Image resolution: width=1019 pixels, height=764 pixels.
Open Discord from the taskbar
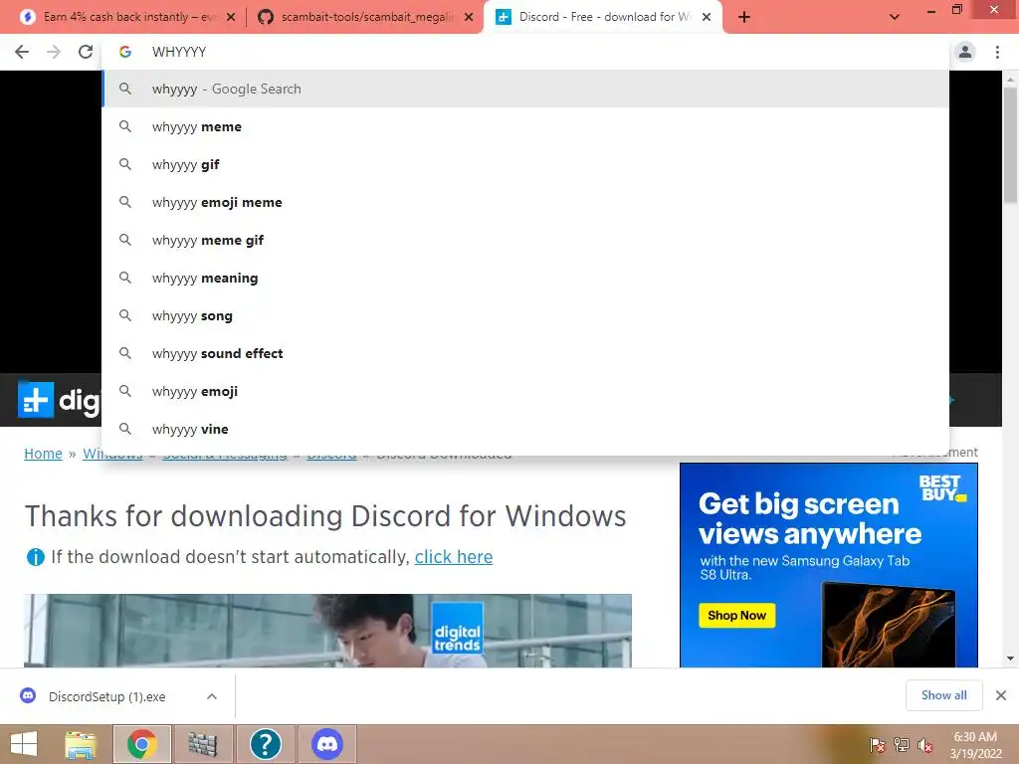click(x=326, y=744)
